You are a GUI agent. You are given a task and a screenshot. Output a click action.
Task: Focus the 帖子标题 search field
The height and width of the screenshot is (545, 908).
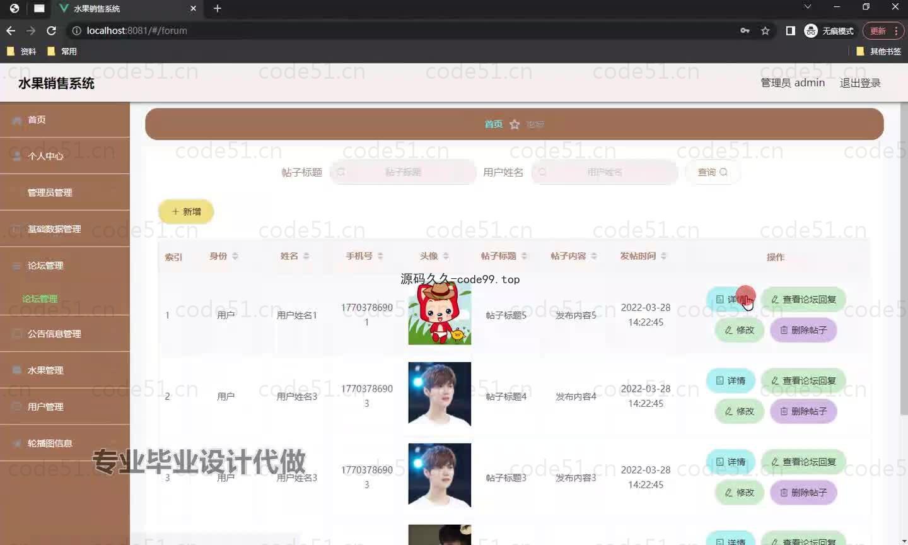(403, 172)
